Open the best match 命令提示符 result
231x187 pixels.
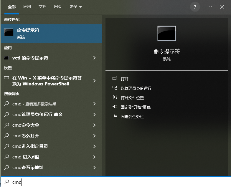(51, 34)
